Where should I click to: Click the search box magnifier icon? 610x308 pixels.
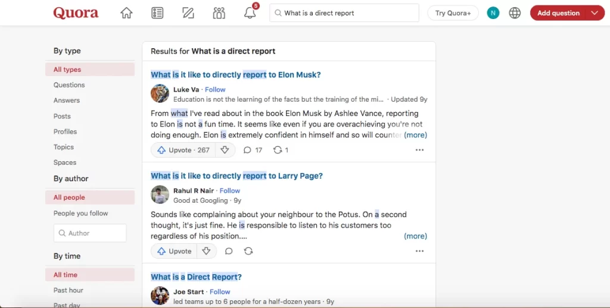coord(278,13)
